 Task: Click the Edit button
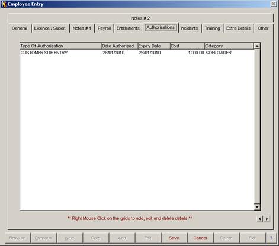pyautogui.click(x=148, y=238)
